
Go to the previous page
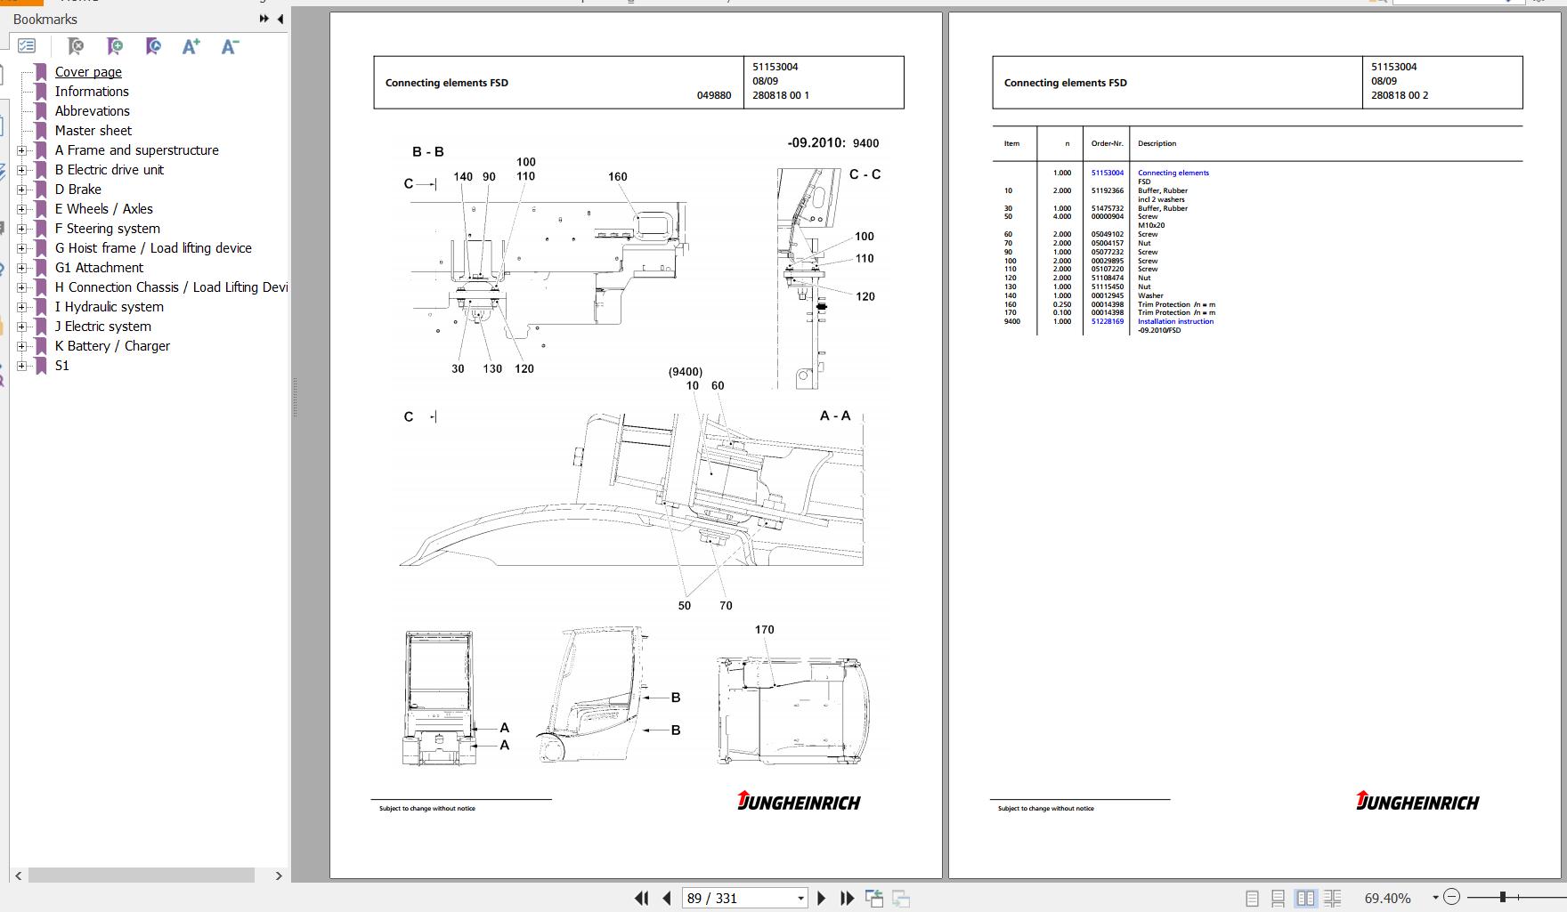(x=666, y=898)
